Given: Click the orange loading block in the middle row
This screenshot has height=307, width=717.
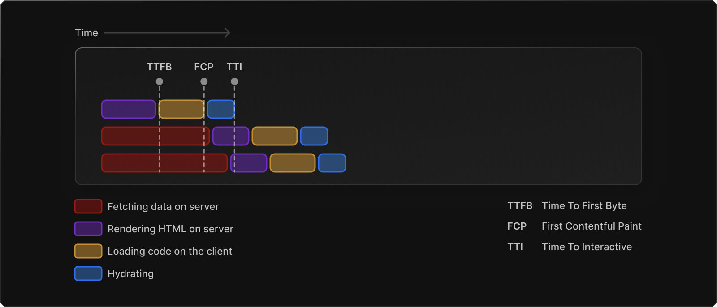Looking at the screenshot, I should (x=275, y=136).
